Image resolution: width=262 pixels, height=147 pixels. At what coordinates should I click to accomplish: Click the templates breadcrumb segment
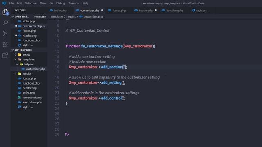tap(57, 16)
